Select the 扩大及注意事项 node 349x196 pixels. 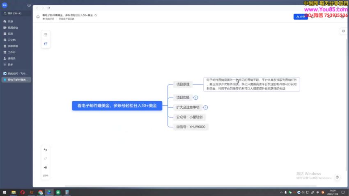pyautogui.click(x=188, y=107)
